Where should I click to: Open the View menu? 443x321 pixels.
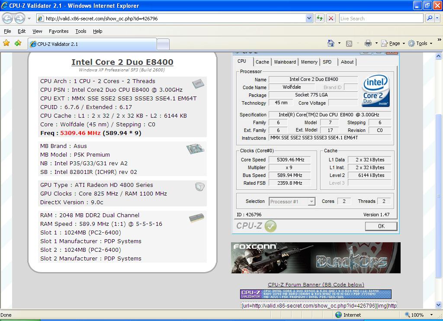[x=37, y=31]
